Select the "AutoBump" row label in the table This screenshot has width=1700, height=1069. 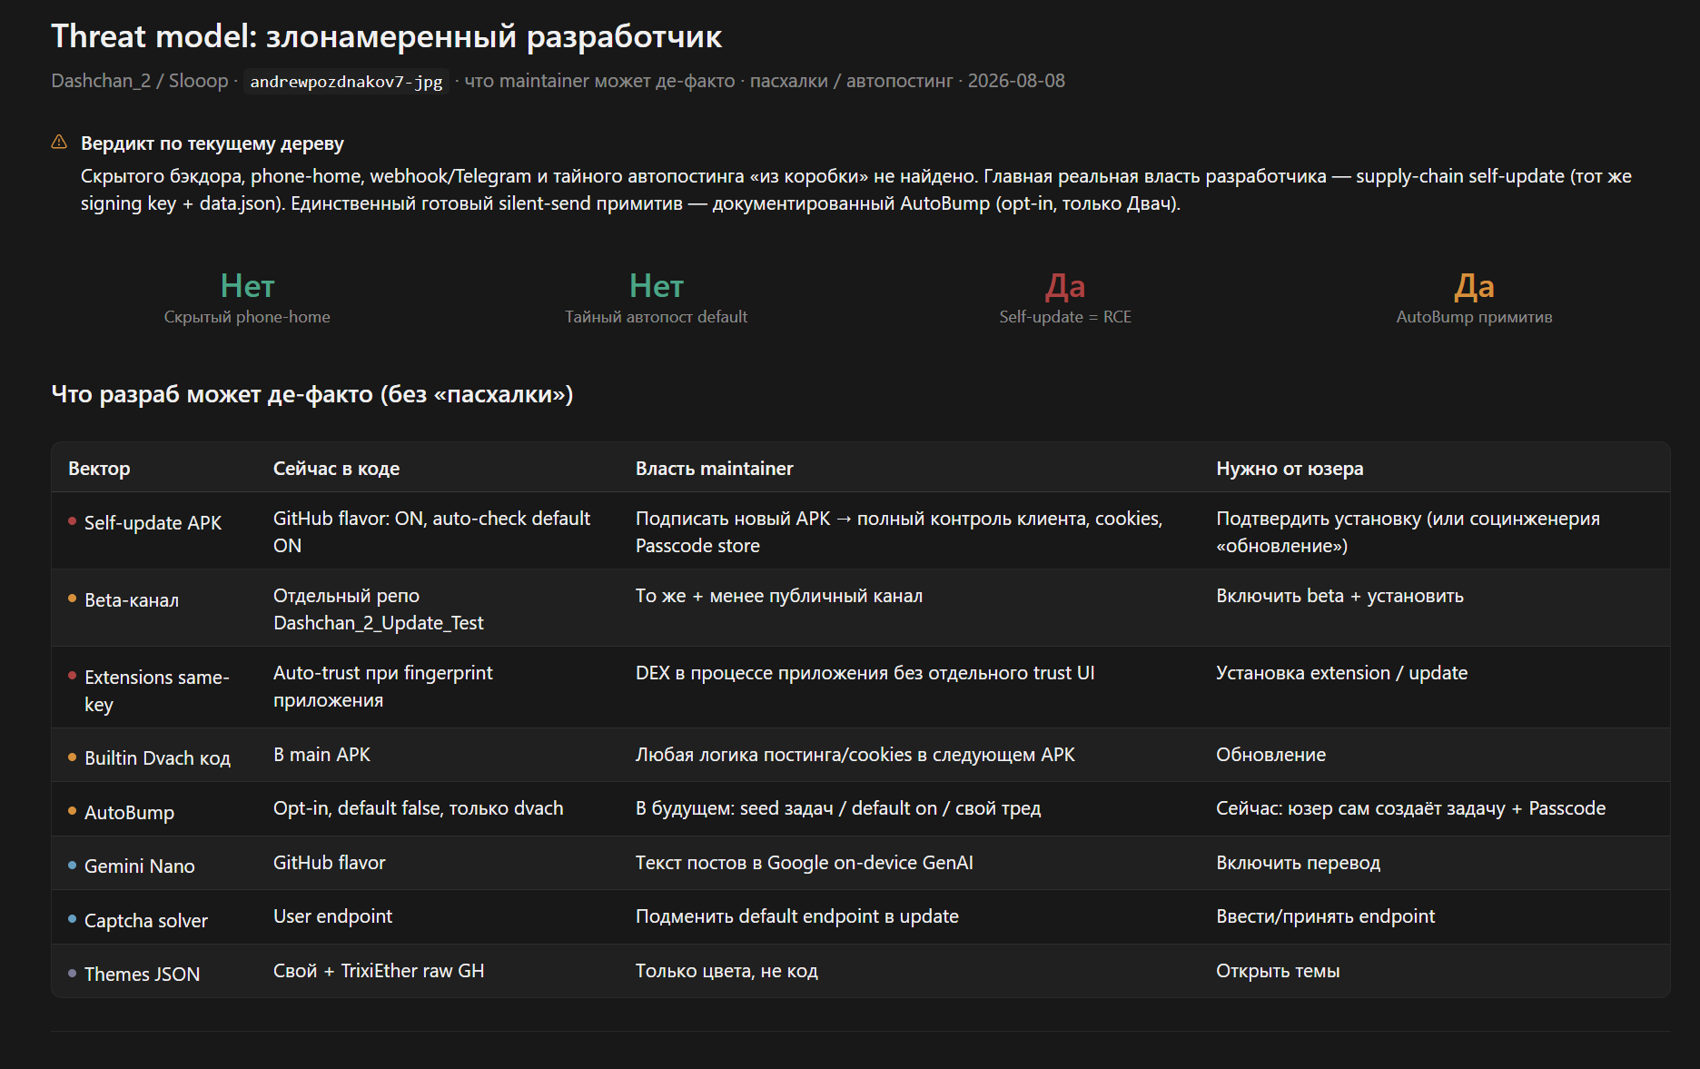pyautogui.click(x=129, y=813)
